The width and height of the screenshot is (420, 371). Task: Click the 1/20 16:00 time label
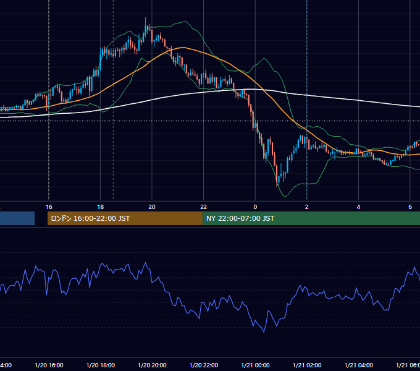tap(49, 365)
